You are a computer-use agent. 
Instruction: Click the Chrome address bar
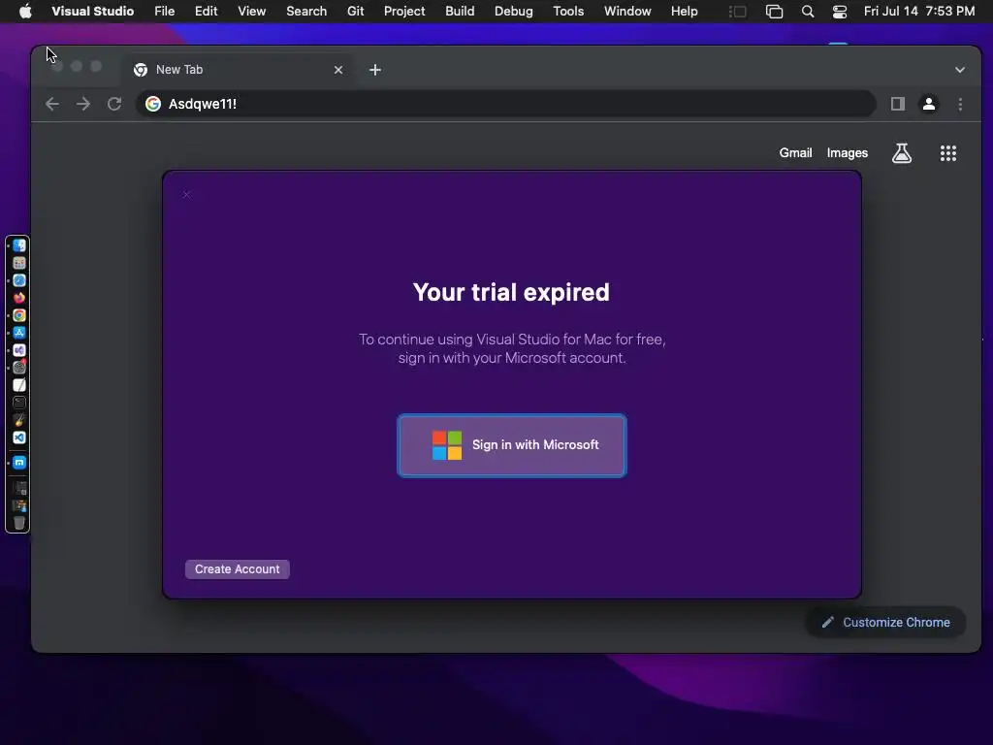(505, 104)
